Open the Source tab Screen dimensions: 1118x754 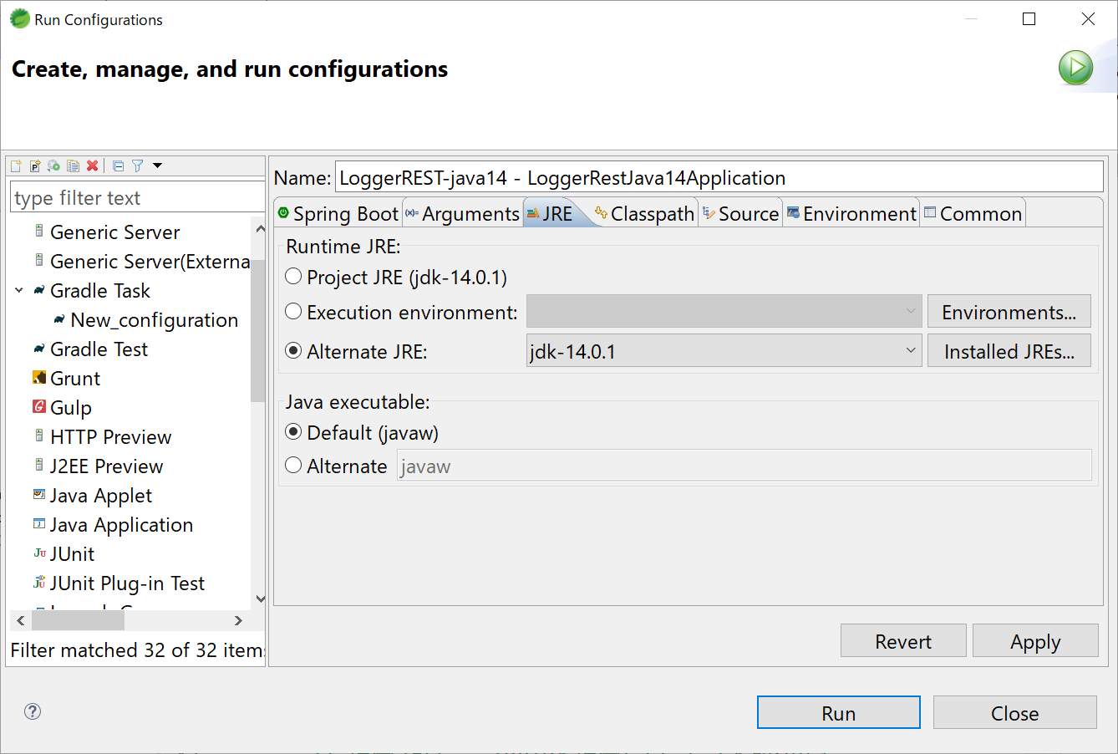[740, 214]
